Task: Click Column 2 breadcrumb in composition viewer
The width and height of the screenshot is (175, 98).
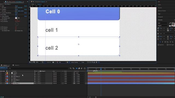Action: [39, 4]
